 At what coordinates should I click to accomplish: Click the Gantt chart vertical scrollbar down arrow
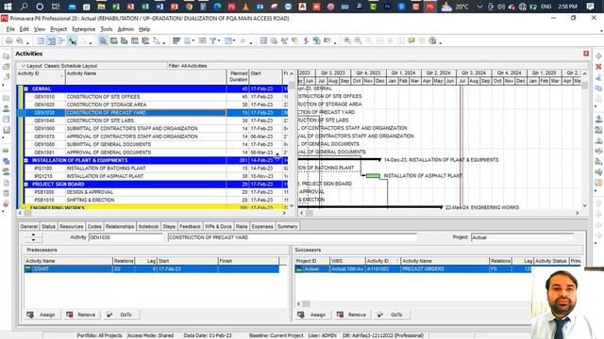(584, 205)
